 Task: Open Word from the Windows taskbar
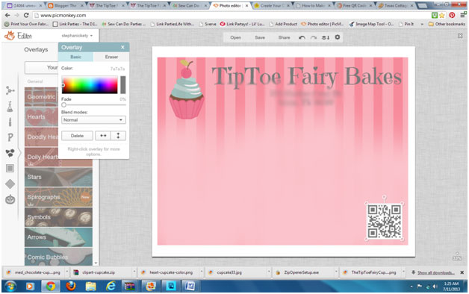(190, 287)
